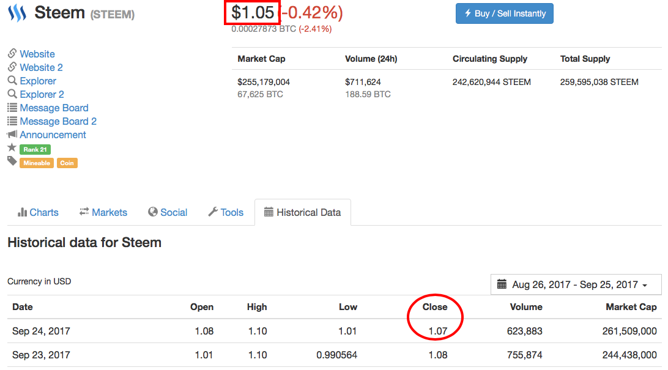Click the Low column header

tap(348, 307)
